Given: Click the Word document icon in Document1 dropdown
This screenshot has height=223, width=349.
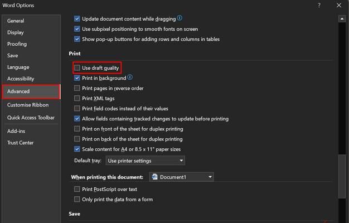Looking at the screenshot, I should click(x=154, y=177).
